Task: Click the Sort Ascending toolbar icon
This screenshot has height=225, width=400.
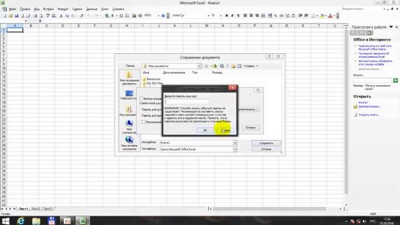Action: click(121, 16)
